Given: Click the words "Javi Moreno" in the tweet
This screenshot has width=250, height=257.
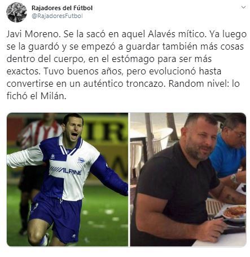Looking at the screenshot, I should tap(32, 34).
